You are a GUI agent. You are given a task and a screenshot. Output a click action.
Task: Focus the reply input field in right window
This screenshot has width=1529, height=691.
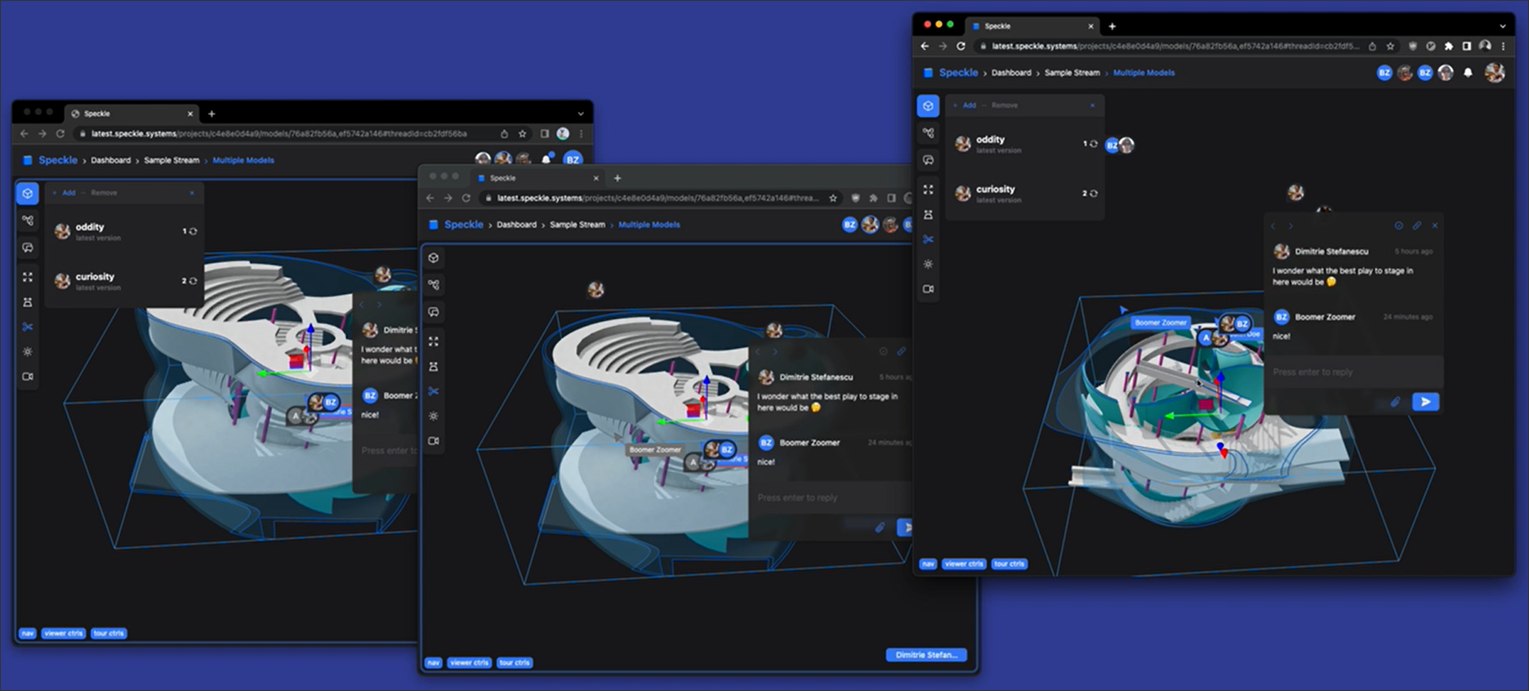pyautogui.click(x=1353, y=372)
